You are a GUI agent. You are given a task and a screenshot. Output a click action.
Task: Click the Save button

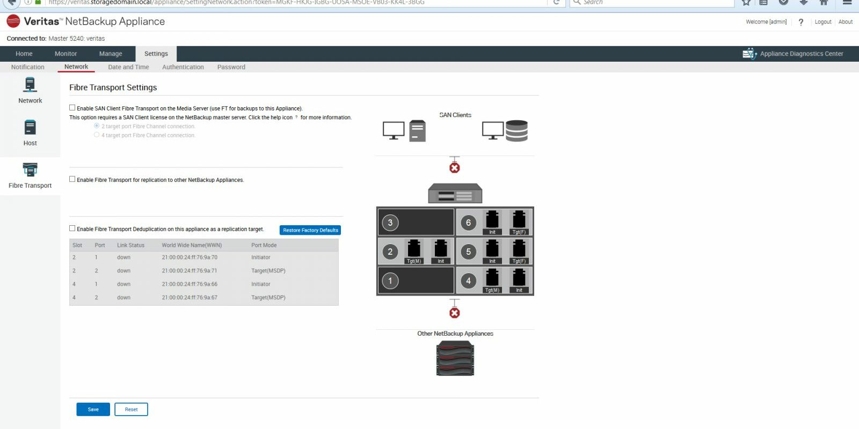pyautogui.click(x=93, y=409)
